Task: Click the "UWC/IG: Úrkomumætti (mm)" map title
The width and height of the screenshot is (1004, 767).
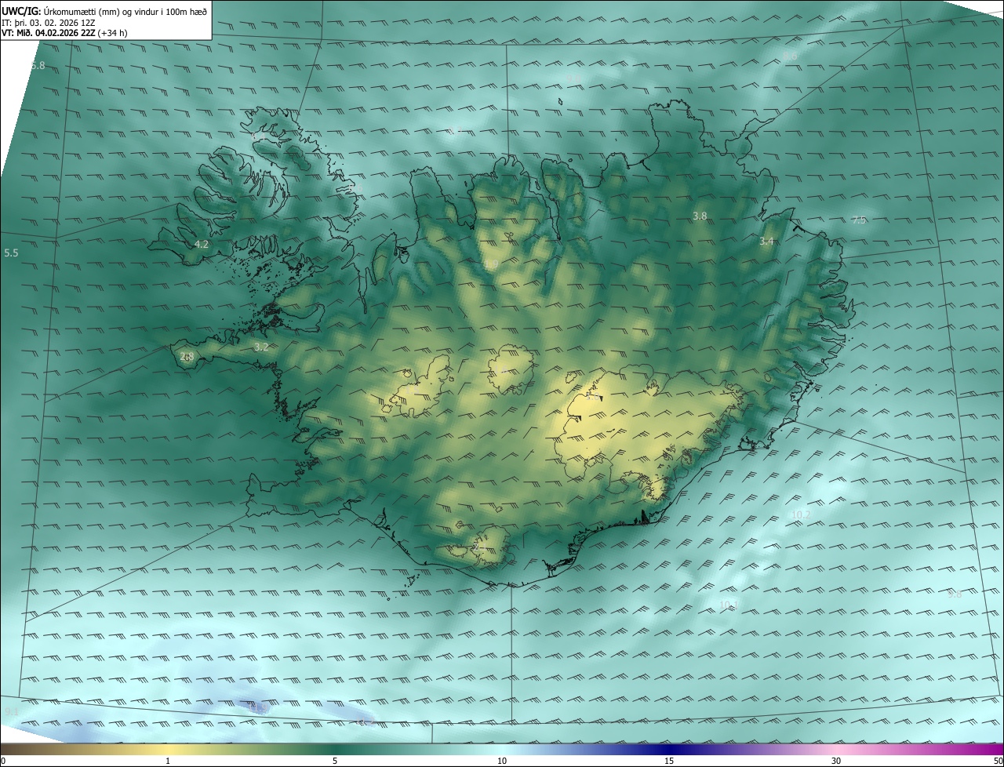Action: pos(104,11)
